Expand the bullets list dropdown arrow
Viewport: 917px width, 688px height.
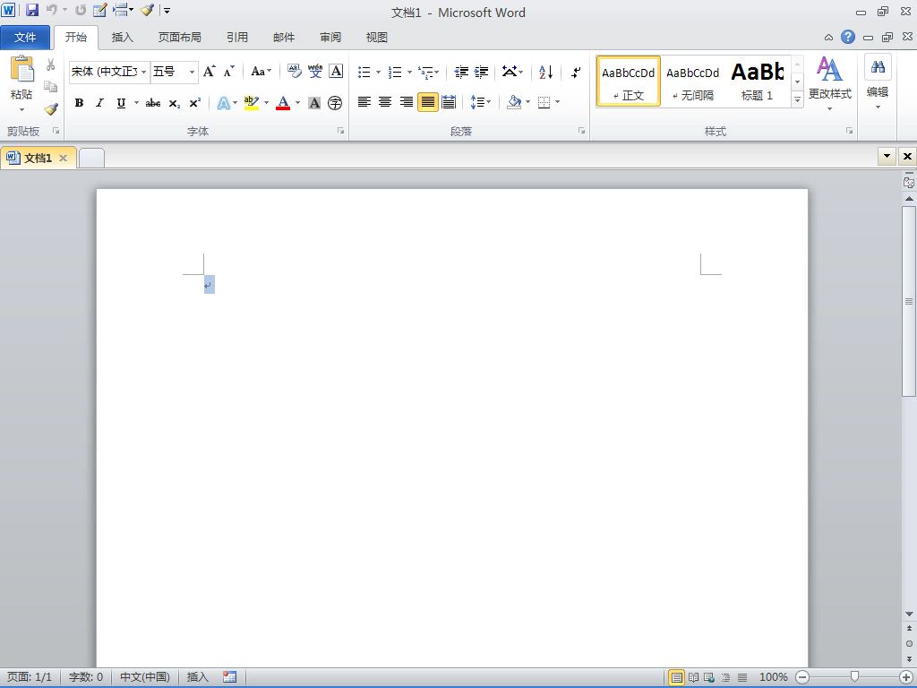[379, 72]
